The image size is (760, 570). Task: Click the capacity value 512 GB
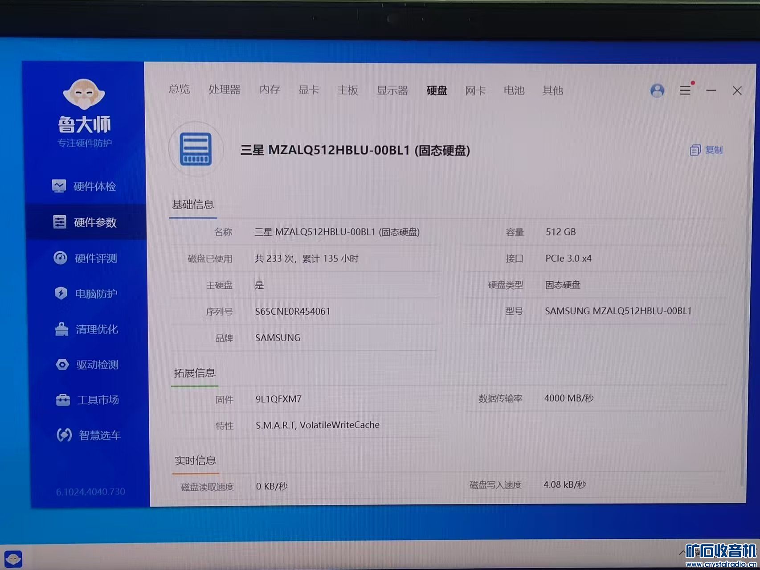(x=561, y=232)
